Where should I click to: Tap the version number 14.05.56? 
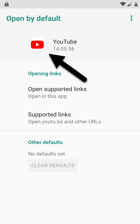pyautogui.click(x=64, y=49)
